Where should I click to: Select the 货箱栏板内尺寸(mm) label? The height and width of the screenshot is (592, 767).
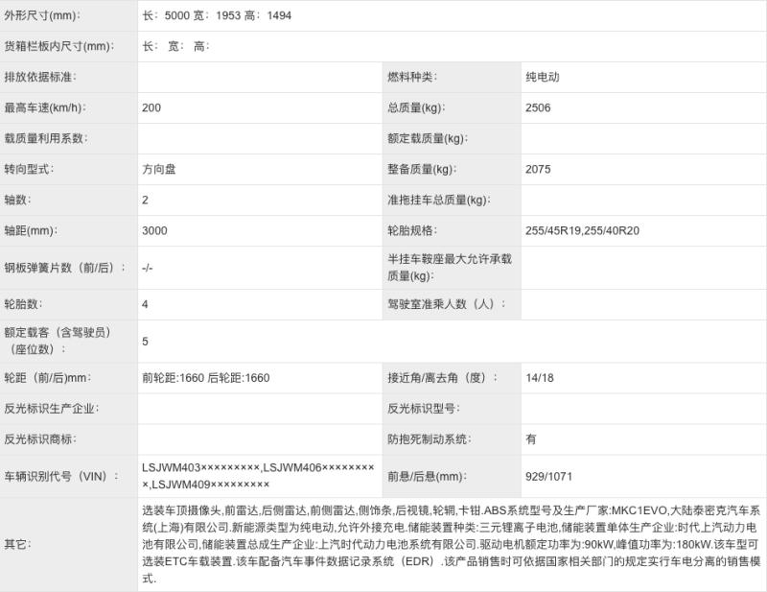pyautogui.click(x=59, y=46)
